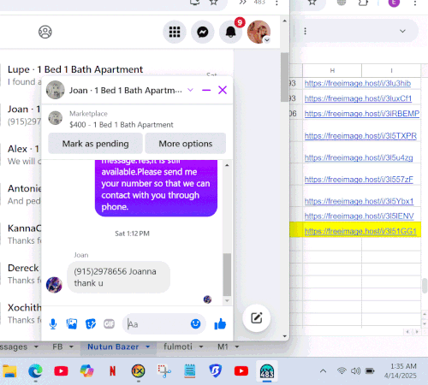The width and height of the screenshot is (428, 385).
Task: Open highlighted link freeimage.host/i/3l51GG1
Action: tap(360, 231)
